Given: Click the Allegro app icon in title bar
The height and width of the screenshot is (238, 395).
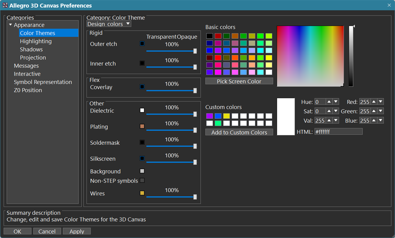Looking at the screenshot, I should point(5,5).
